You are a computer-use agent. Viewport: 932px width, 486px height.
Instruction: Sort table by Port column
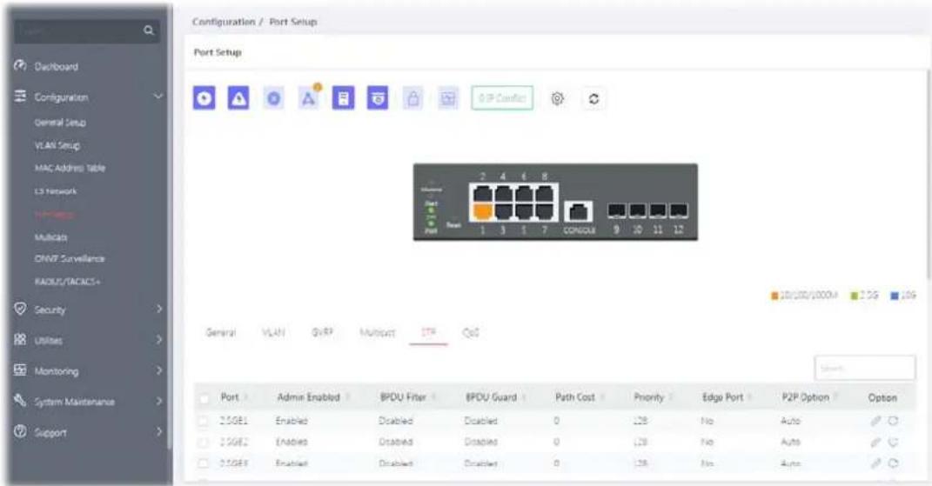234,396
